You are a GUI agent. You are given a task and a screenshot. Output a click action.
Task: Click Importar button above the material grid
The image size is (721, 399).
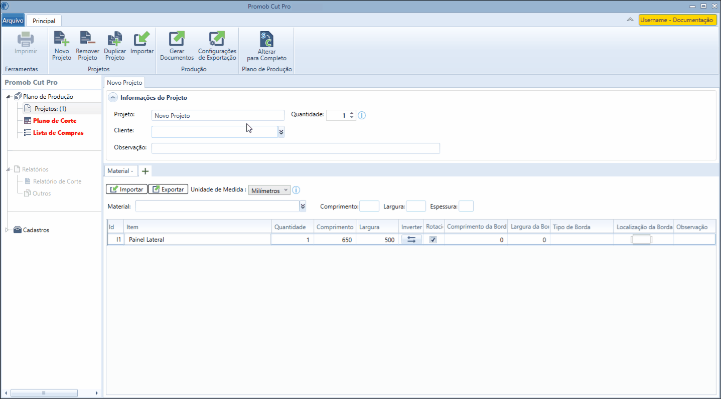126,189
